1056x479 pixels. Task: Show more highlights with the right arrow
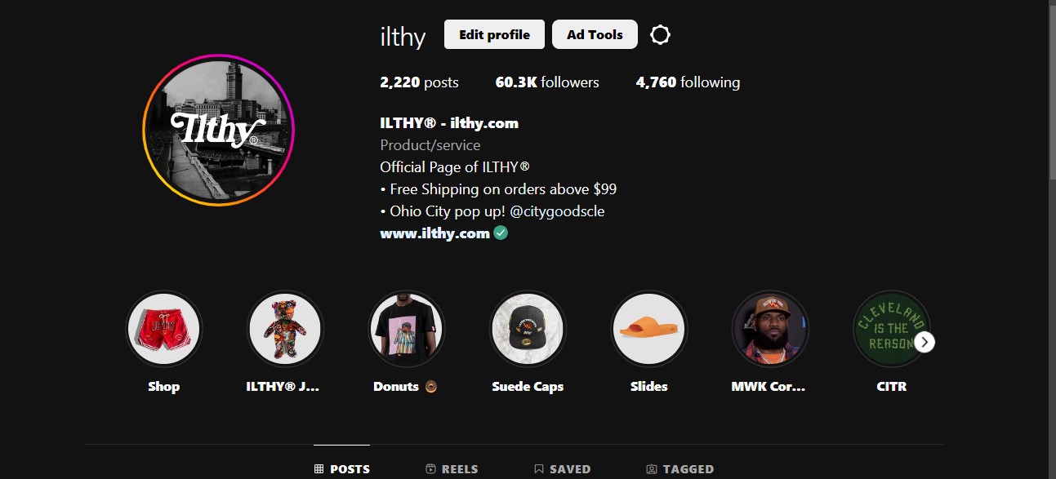pos(924,342)
